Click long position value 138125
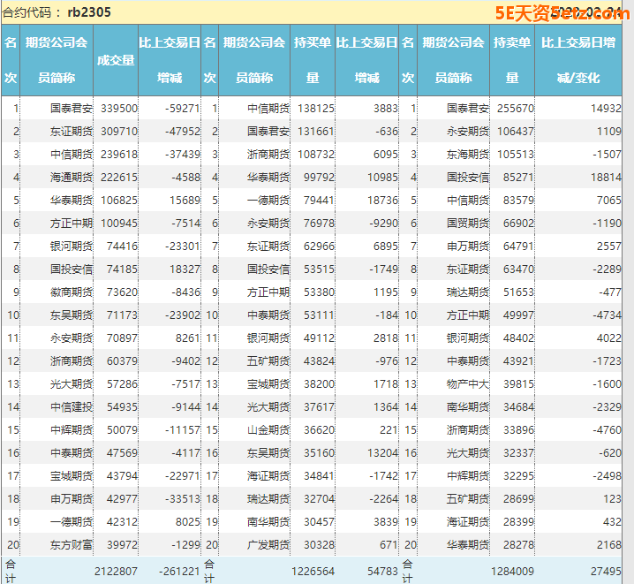 coord(316,109)
